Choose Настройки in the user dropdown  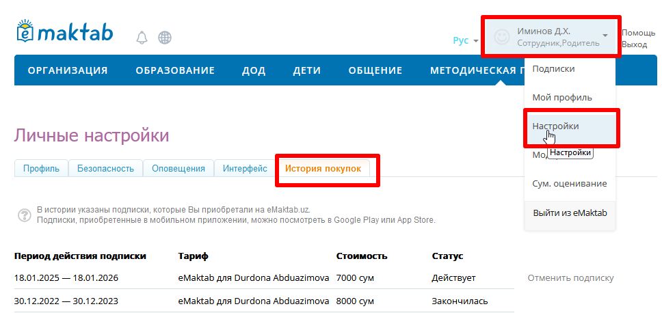point(570,126)
